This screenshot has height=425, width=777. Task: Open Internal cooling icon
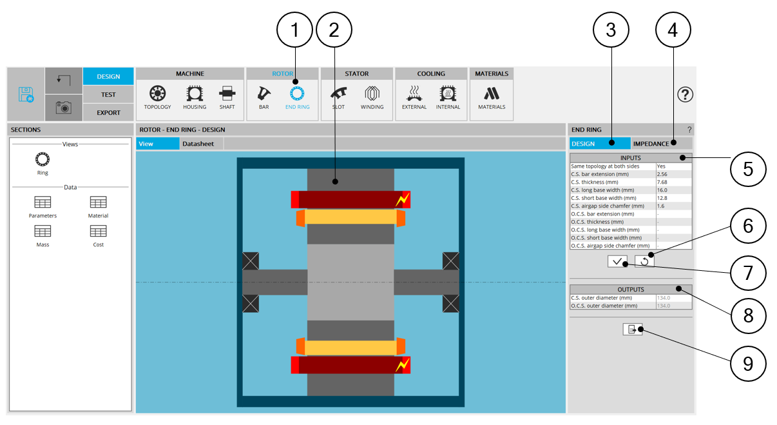[x=448, y=94]
